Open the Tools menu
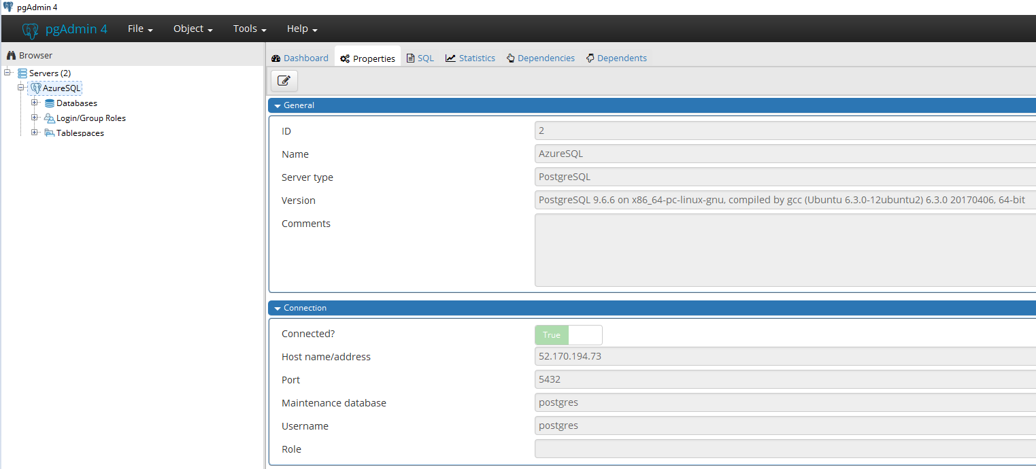The image size is (1036, 469). pyautogui.click(x=250, y=29)
